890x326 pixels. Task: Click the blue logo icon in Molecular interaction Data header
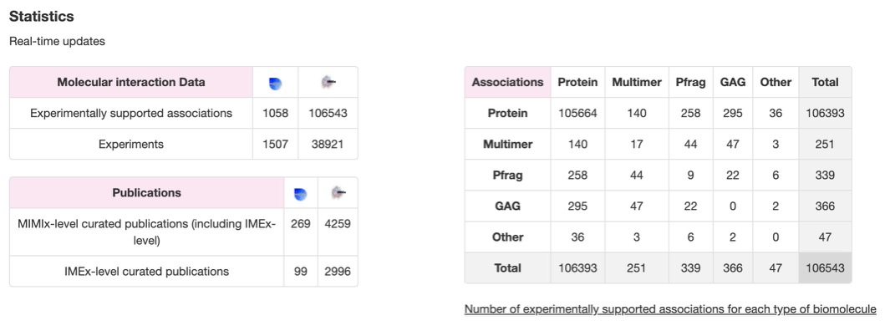tap(275, 83)
